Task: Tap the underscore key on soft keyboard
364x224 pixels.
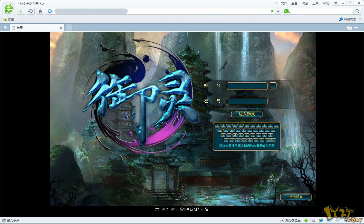Action: point(276,125)
